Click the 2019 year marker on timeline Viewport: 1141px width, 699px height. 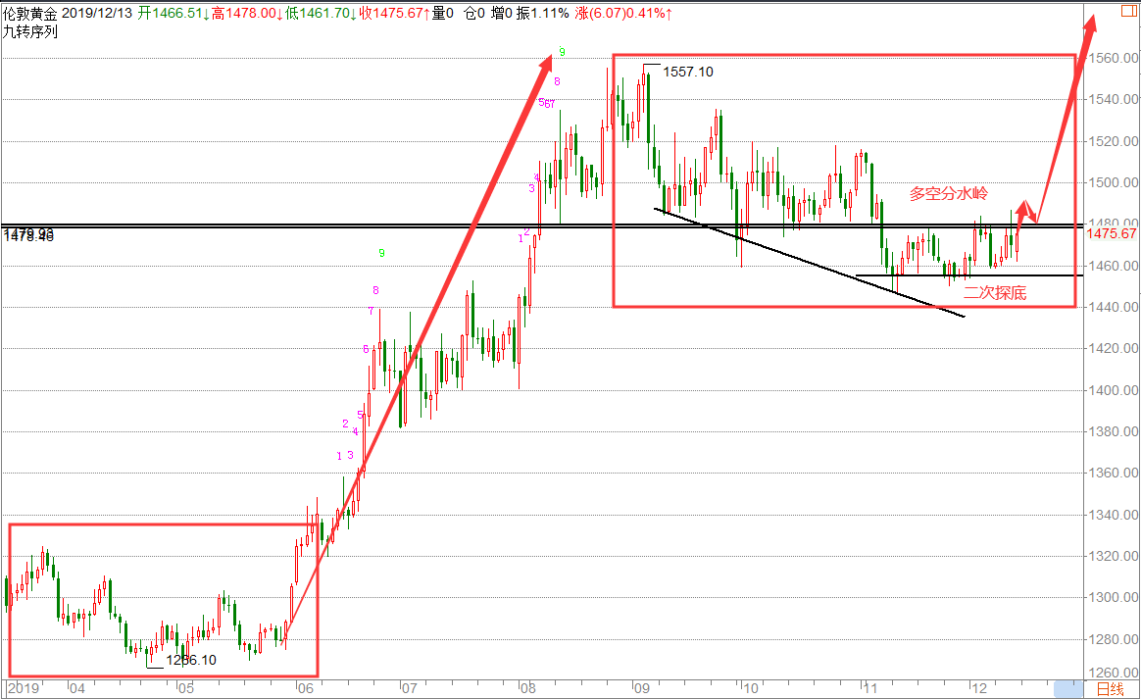pyautogui.click(x=23, y=688)
